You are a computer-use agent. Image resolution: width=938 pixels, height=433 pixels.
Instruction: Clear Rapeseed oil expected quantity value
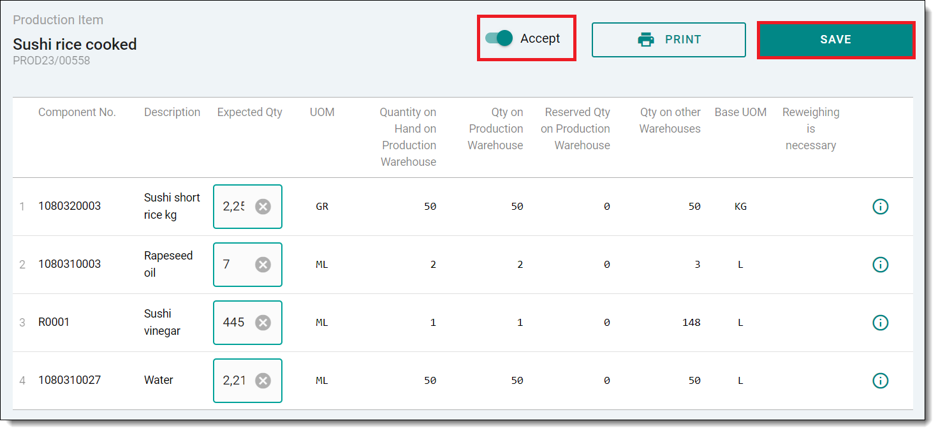point(263,265)
